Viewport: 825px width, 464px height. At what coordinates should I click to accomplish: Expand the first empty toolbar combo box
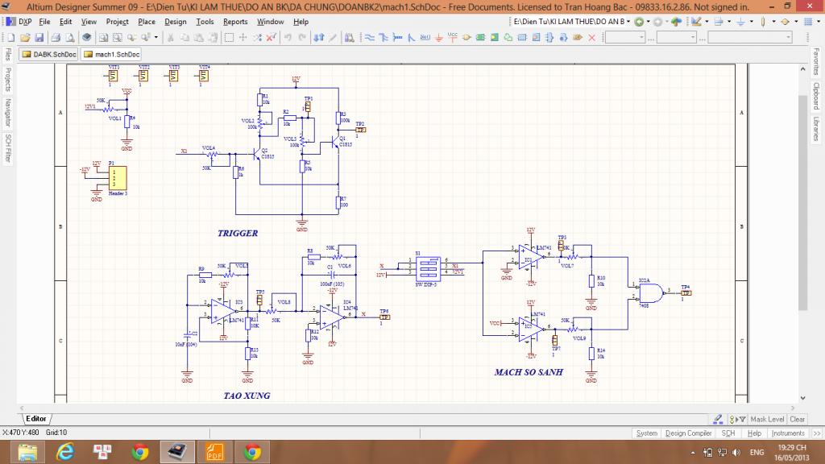coord(641,37)
